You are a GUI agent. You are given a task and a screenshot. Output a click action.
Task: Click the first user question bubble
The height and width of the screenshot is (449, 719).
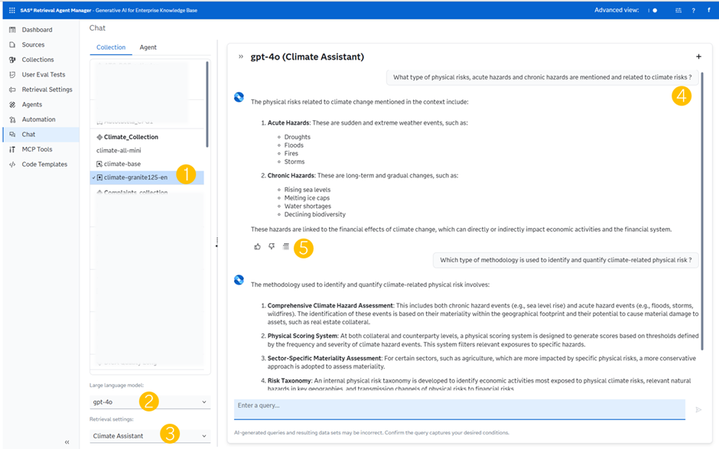542,77
